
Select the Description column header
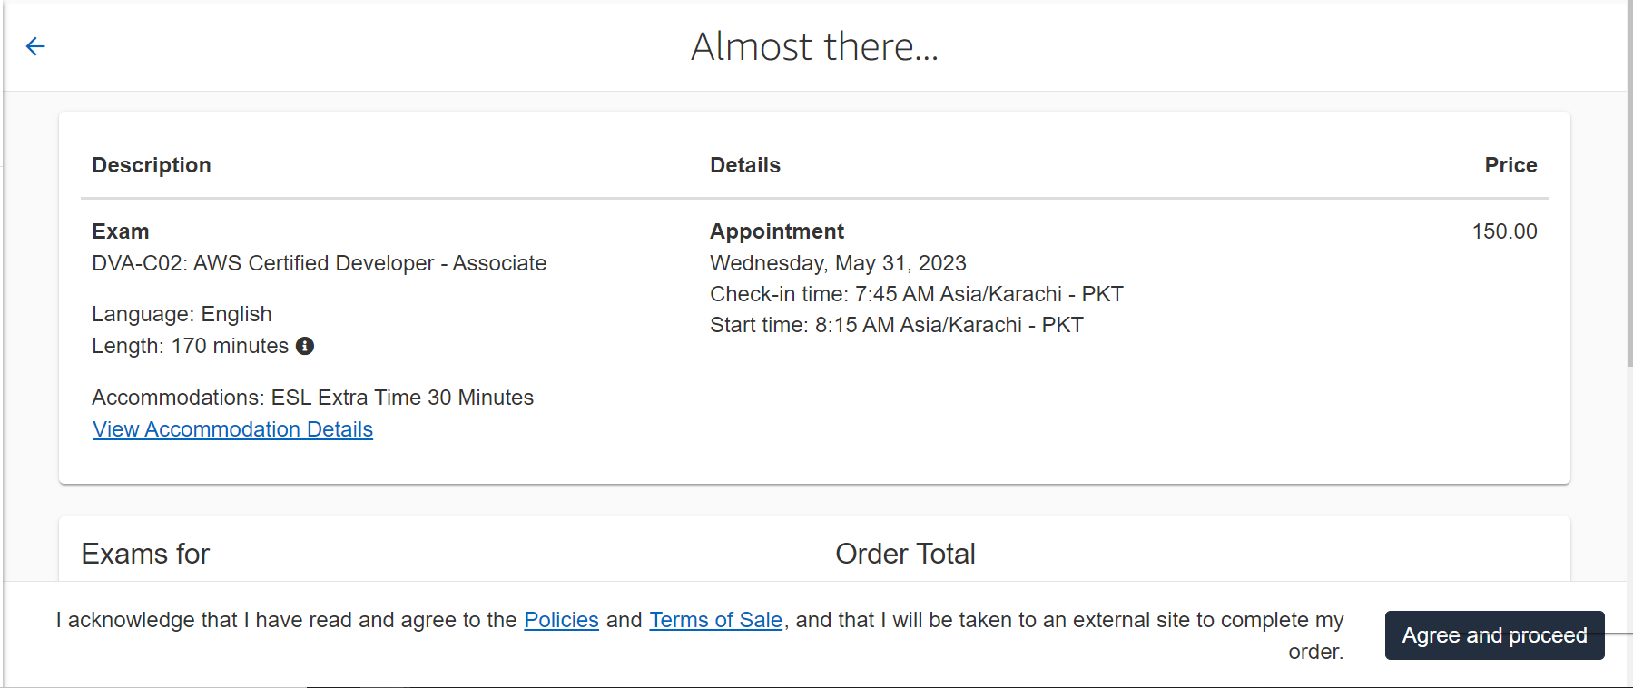pos(152,165)
